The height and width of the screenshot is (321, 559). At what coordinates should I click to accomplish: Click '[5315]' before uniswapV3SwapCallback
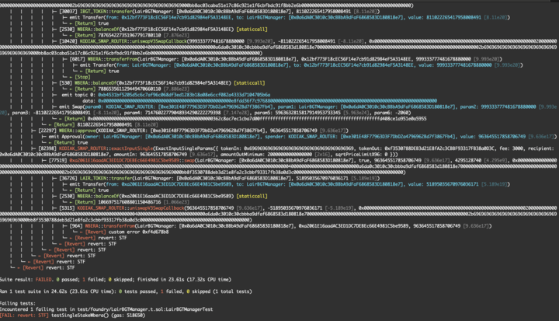tap(67, 208)
